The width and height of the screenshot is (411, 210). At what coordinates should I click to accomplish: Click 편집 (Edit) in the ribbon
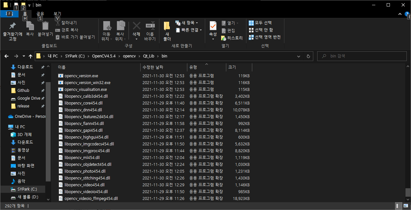coord(228,31)
